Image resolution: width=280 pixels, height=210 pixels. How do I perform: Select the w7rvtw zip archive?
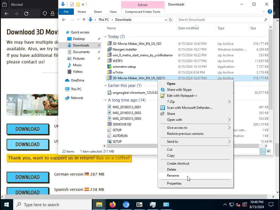click(118, 72)
